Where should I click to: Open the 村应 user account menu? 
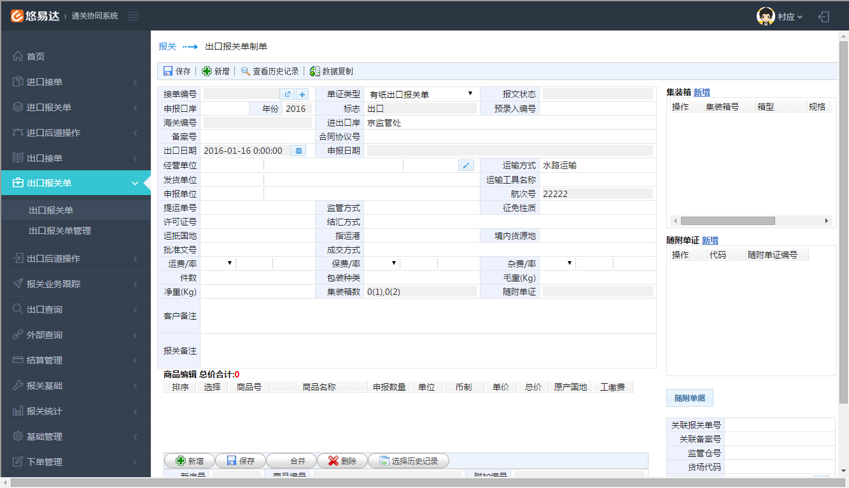coord(780,17)
